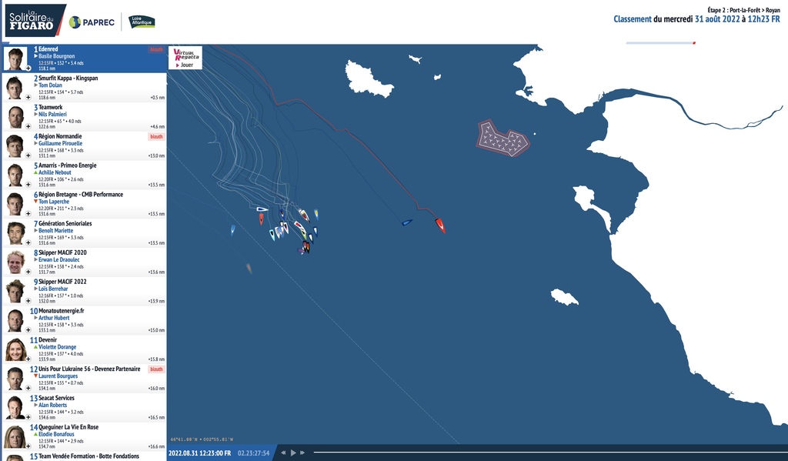Select the Monatoutenergie.fr boat name

tap(62, 311)
